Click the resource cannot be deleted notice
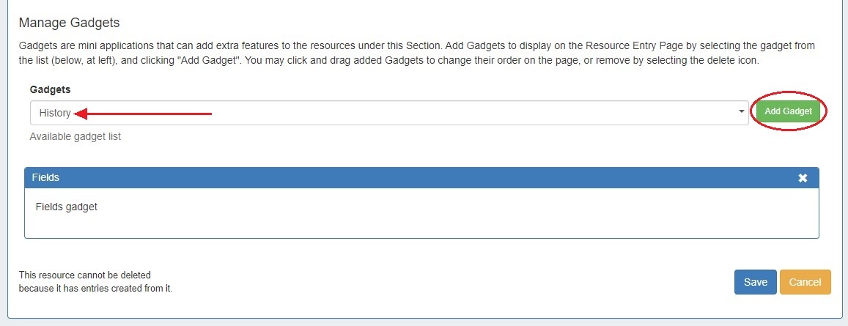848x326 pixels. pyautogui.click(x=95, y=281)
